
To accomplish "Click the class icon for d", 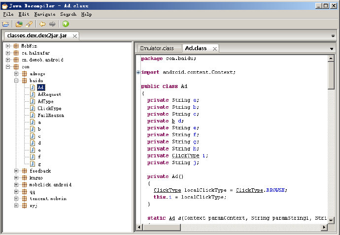I will (33, 143).
